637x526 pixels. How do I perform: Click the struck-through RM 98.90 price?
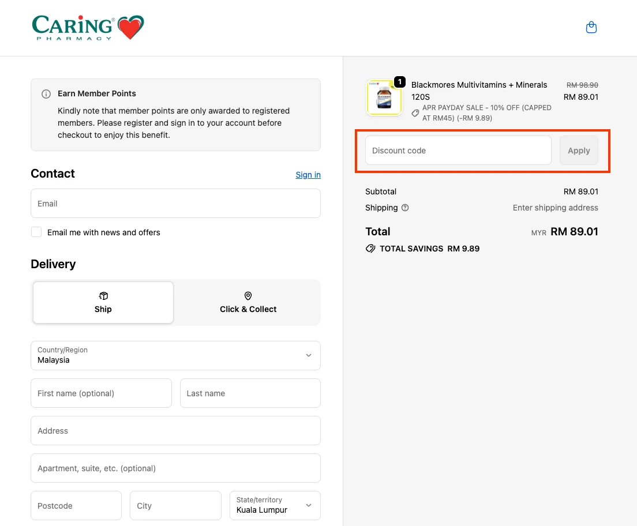582,85
